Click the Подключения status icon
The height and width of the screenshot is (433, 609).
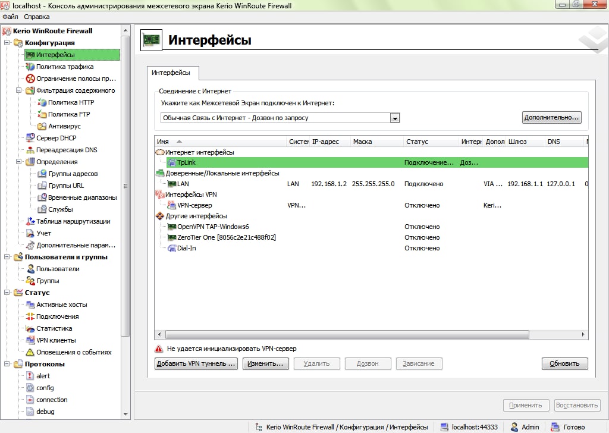(x=30, y=316)
